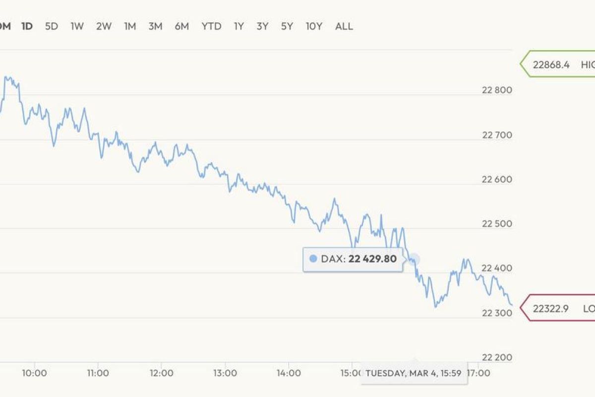Switch to the 5D range

point(52,26)
